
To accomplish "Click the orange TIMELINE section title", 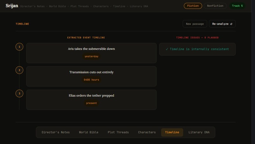I will [x=22, y=24].
